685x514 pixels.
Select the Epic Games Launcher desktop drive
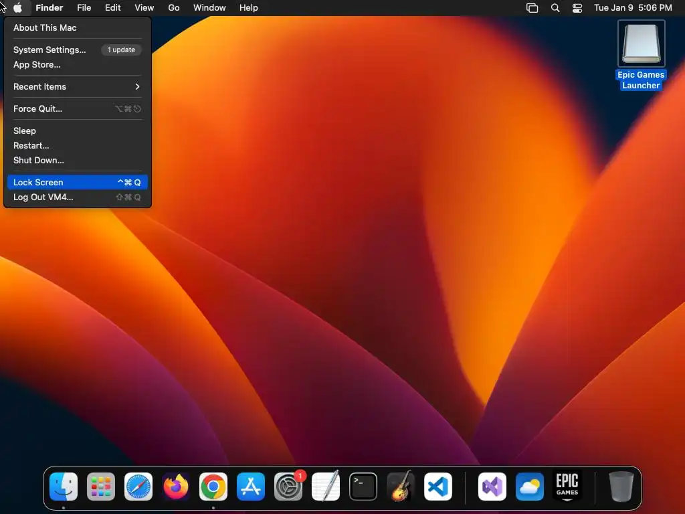click(x=641, y=55)
